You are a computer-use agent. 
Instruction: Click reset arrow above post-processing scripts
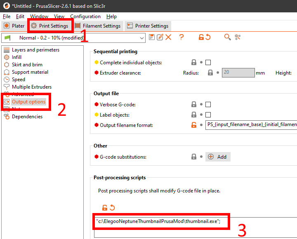pyautogui.click(x=112, y=208)
